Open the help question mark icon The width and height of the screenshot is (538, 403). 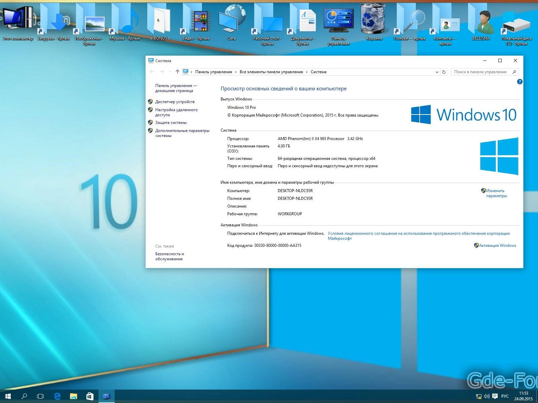click(x=520, y=82)
